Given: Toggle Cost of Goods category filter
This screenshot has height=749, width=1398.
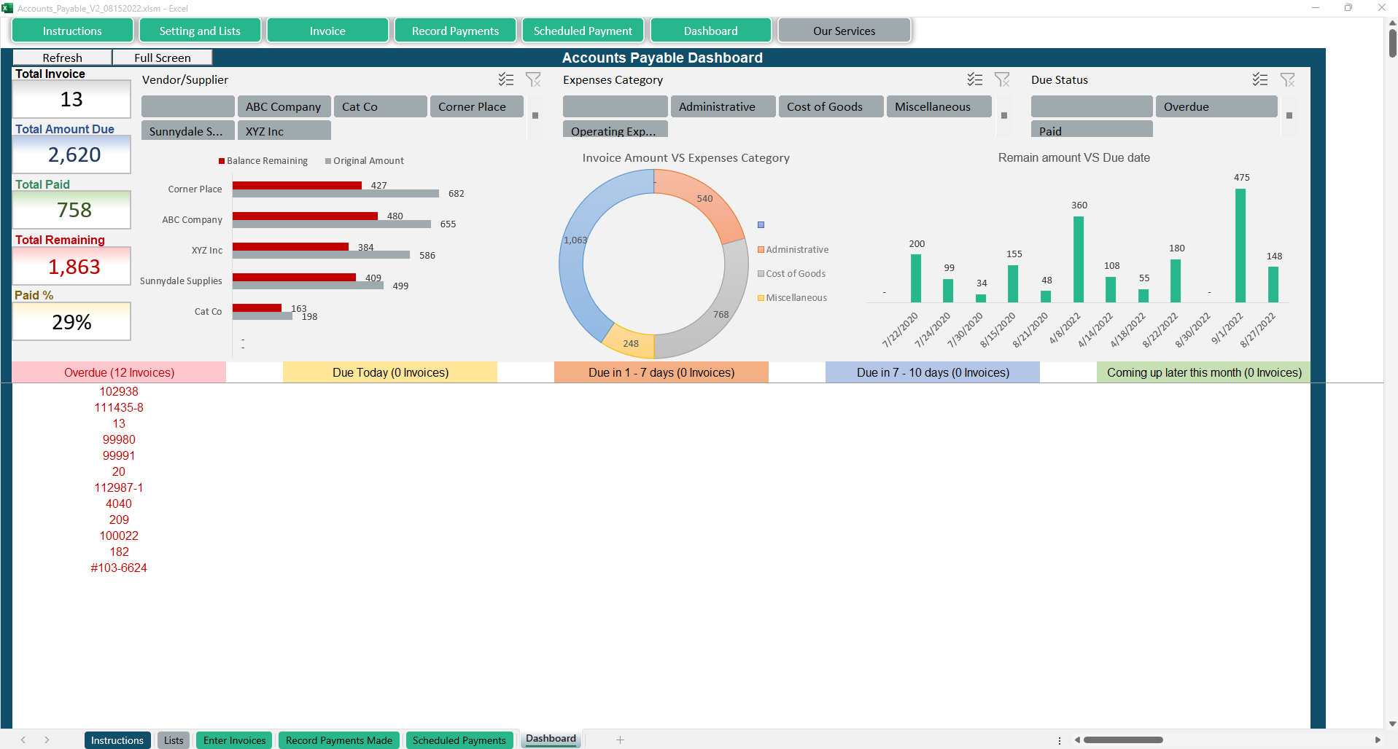Looking at the screenshot, I should pos(831,106).
